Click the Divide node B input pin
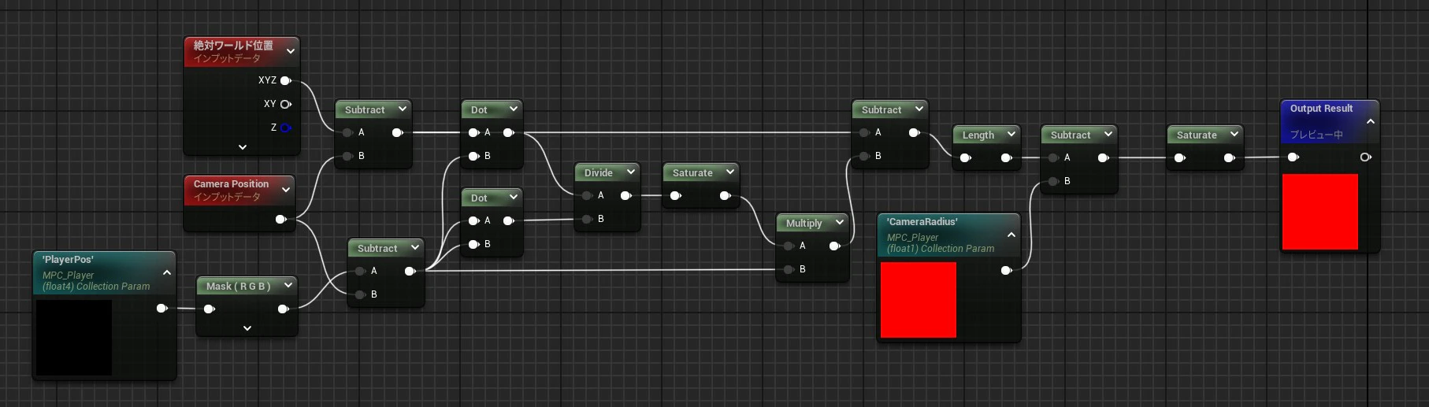This screenshot has height=407, width=1429. pyautogui.click(x=587, y=219)
